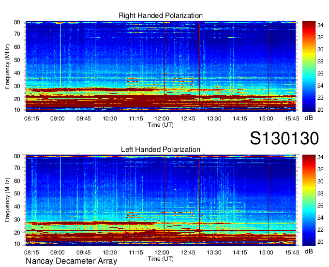
Task: Select the large "S130130" identifier text
Action: (284, 138)
